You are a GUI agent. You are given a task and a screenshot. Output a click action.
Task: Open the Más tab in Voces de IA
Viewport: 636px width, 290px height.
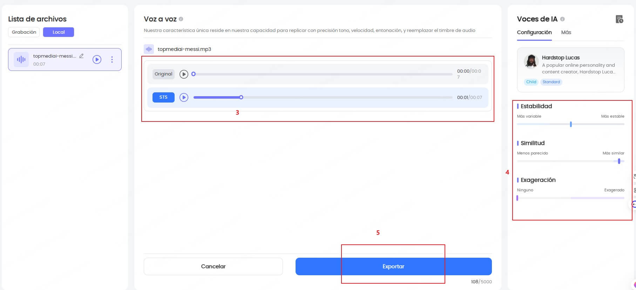[x=566, y=32]
